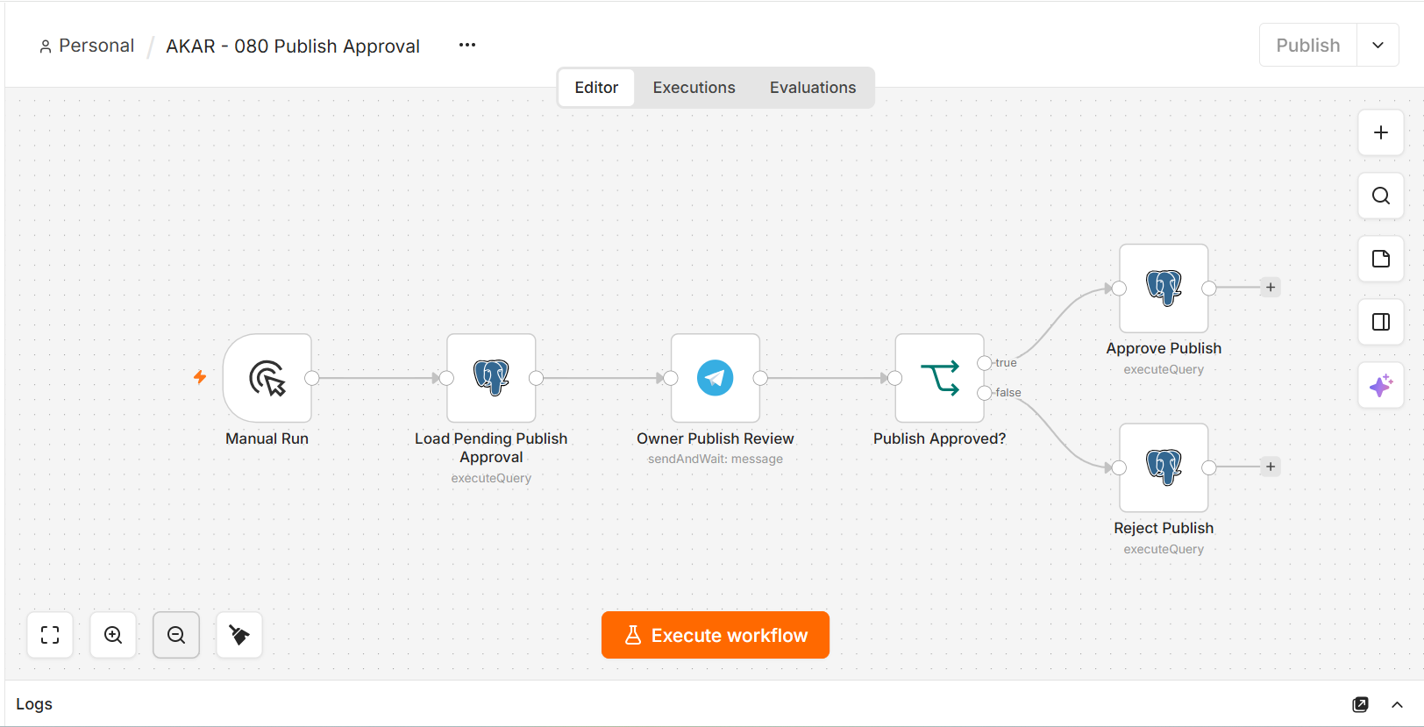The image size is (1424, 727).
Task: Click the Publish button
Action: coord(1308,45)
